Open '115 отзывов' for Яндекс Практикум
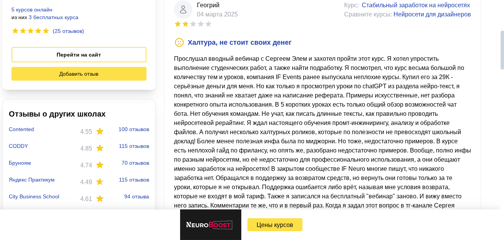Image resolution: width=504 pixels, height=240 pixels. [x=134, y=180]
